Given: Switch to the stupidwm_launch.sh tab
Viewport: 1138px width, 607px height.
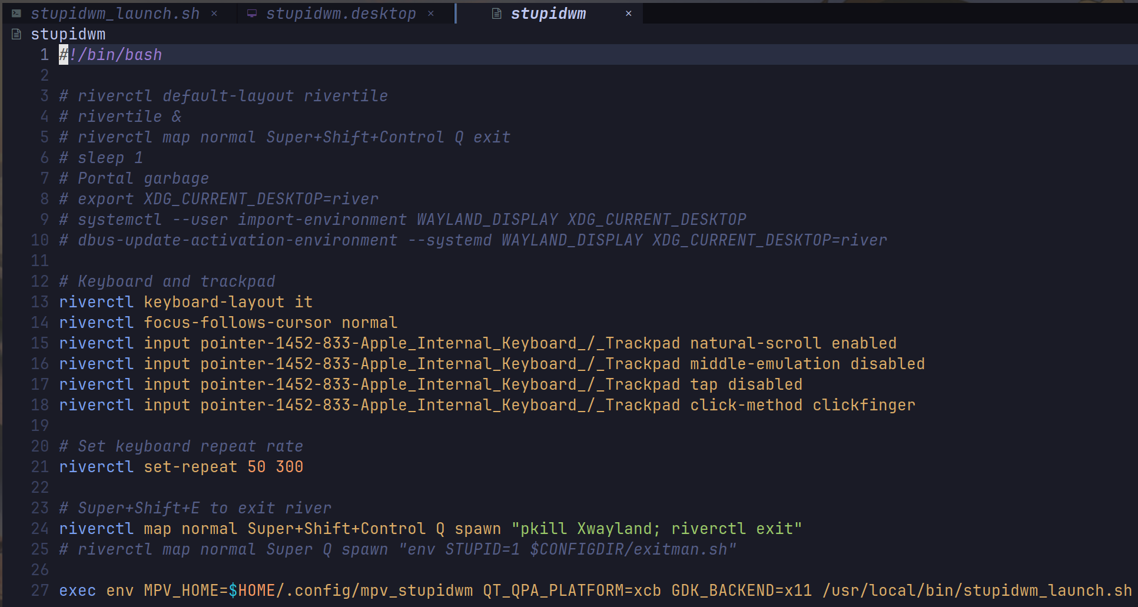Looking at the screenshot, I should coord(115,14).
